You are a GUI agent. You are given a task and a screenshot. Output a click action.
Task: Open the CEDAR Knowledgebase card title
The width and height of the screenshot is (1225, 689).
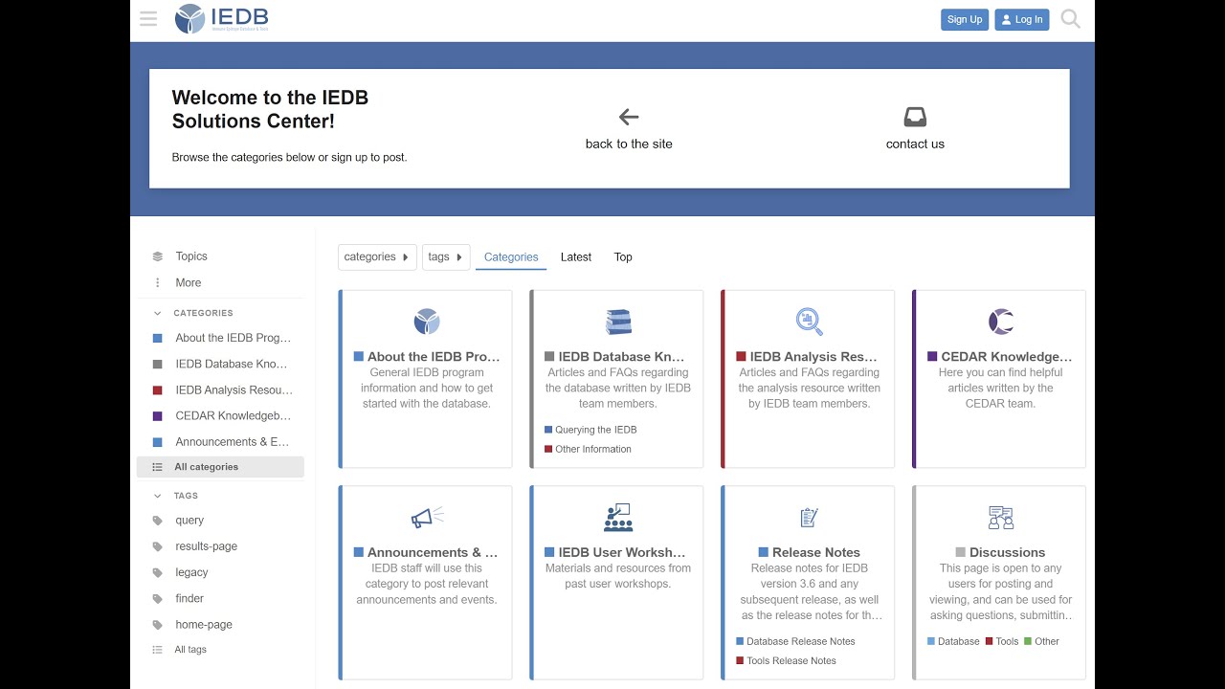(1000, 357)
